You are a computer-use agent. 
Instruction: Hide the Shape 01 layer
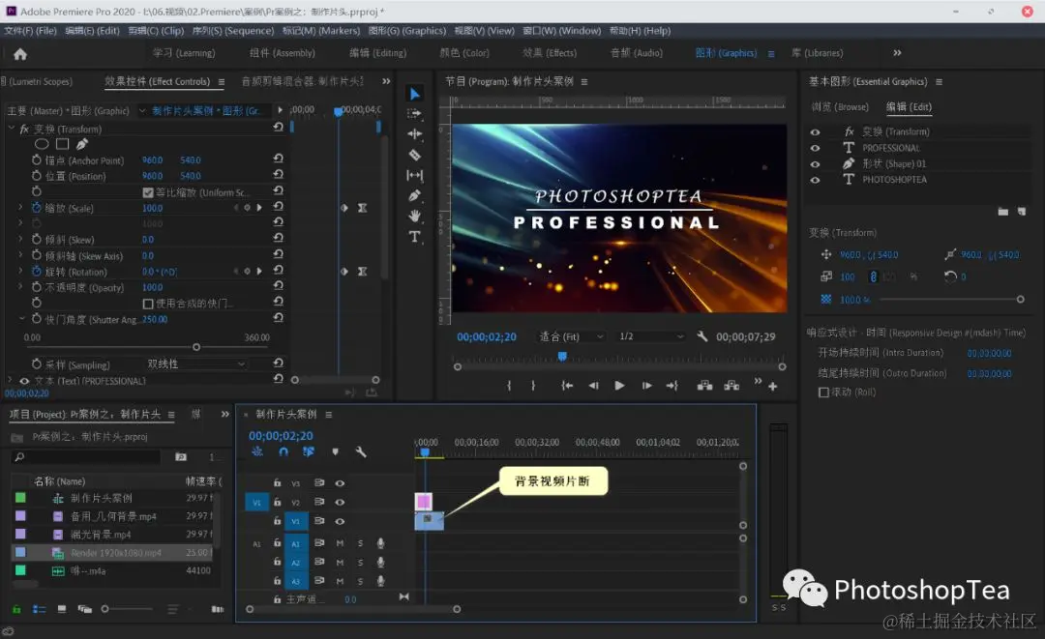tap(815, 163)
